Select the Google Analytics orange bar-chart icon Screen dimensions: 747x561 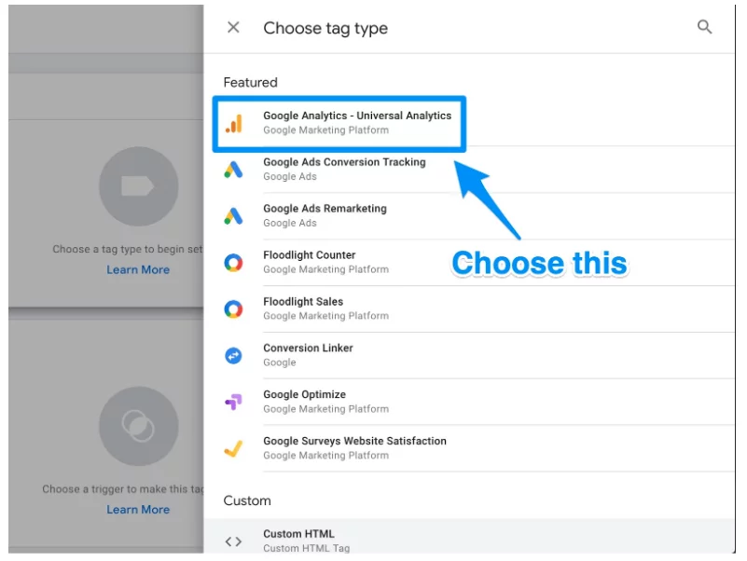234,122
